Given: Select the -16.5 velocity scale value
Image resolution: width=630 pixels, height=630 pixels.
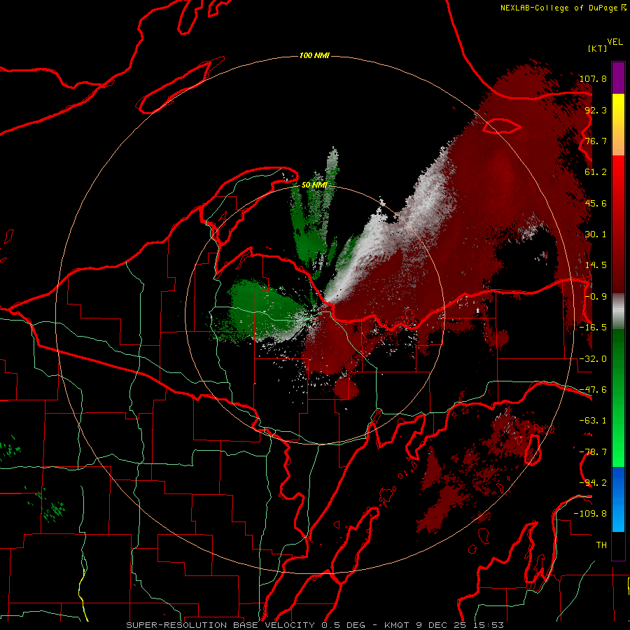Looking at the screenshot, I should (x=593, y=328).
